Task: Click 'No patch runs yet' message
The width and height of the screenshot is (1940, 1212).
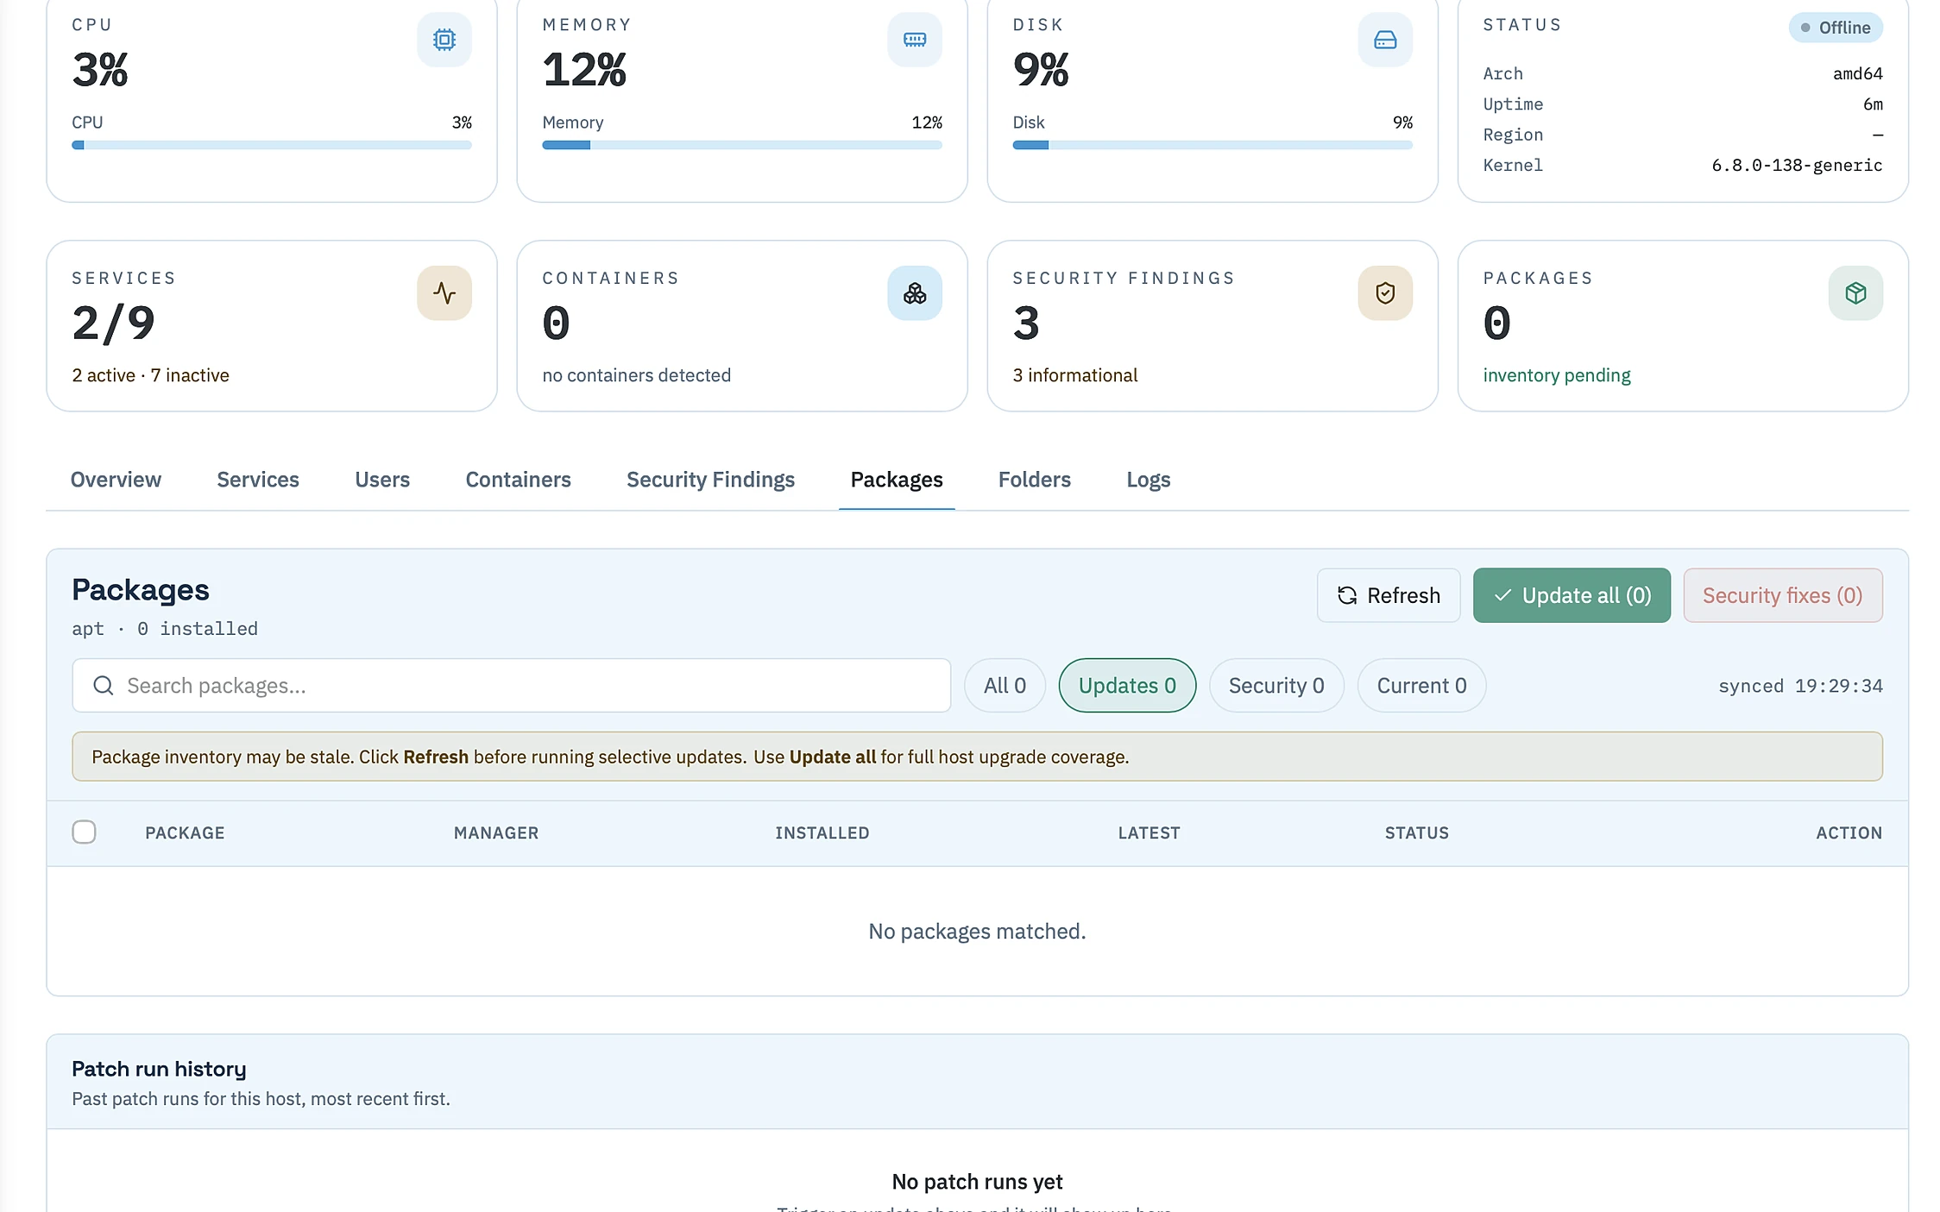Action: (977, 1182)
